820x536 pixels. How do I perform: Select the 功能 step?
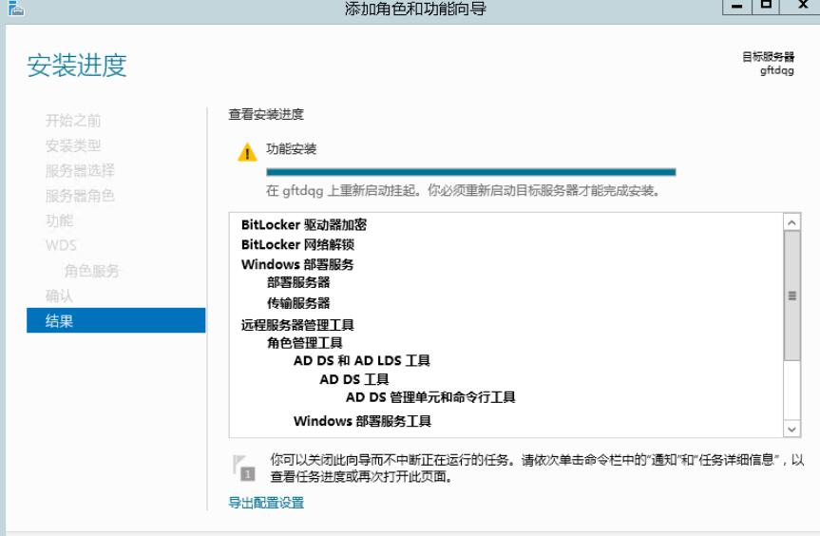point(59,220)
